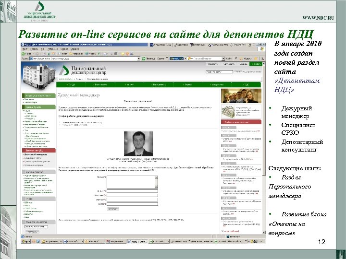This screenshot has height=259, width=346.
Task: Open the Tools (Сервис) menu
Action: (64, 49)
